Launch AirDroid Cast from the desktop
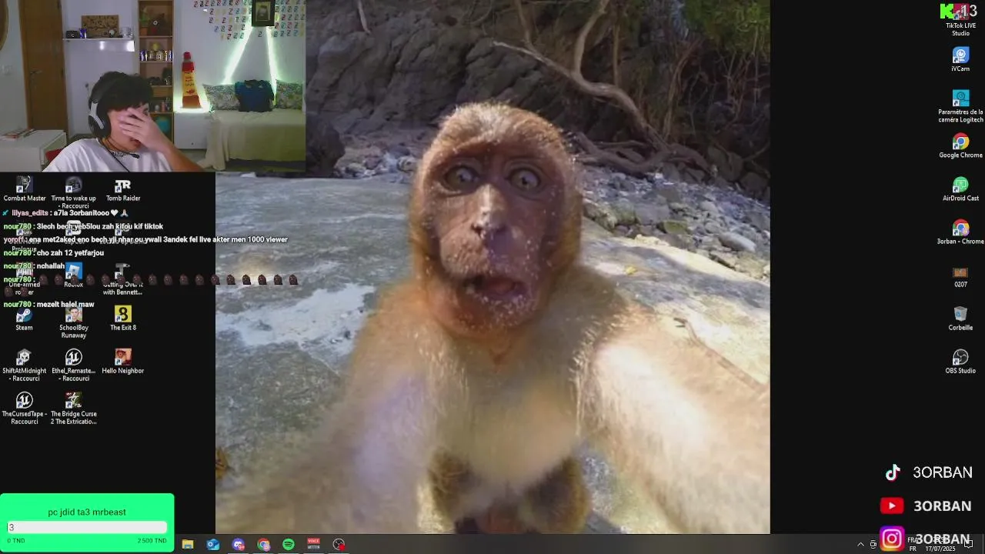Screen dimensions: 985x554 click(x=960, y=189)
